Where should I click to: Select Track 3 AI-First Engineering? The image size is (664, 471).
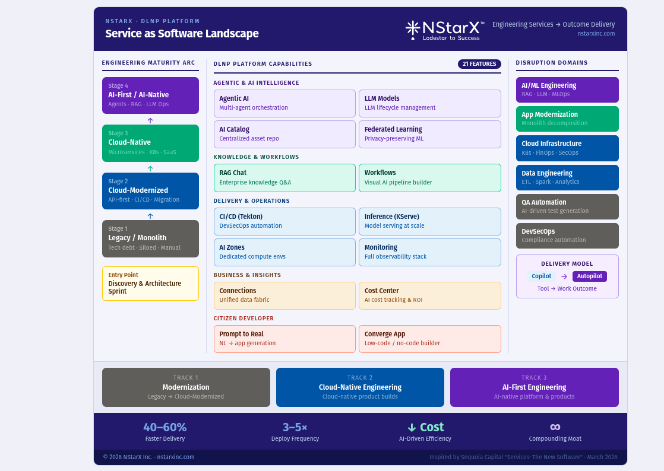pyautogui.click(x=534, y=387)
